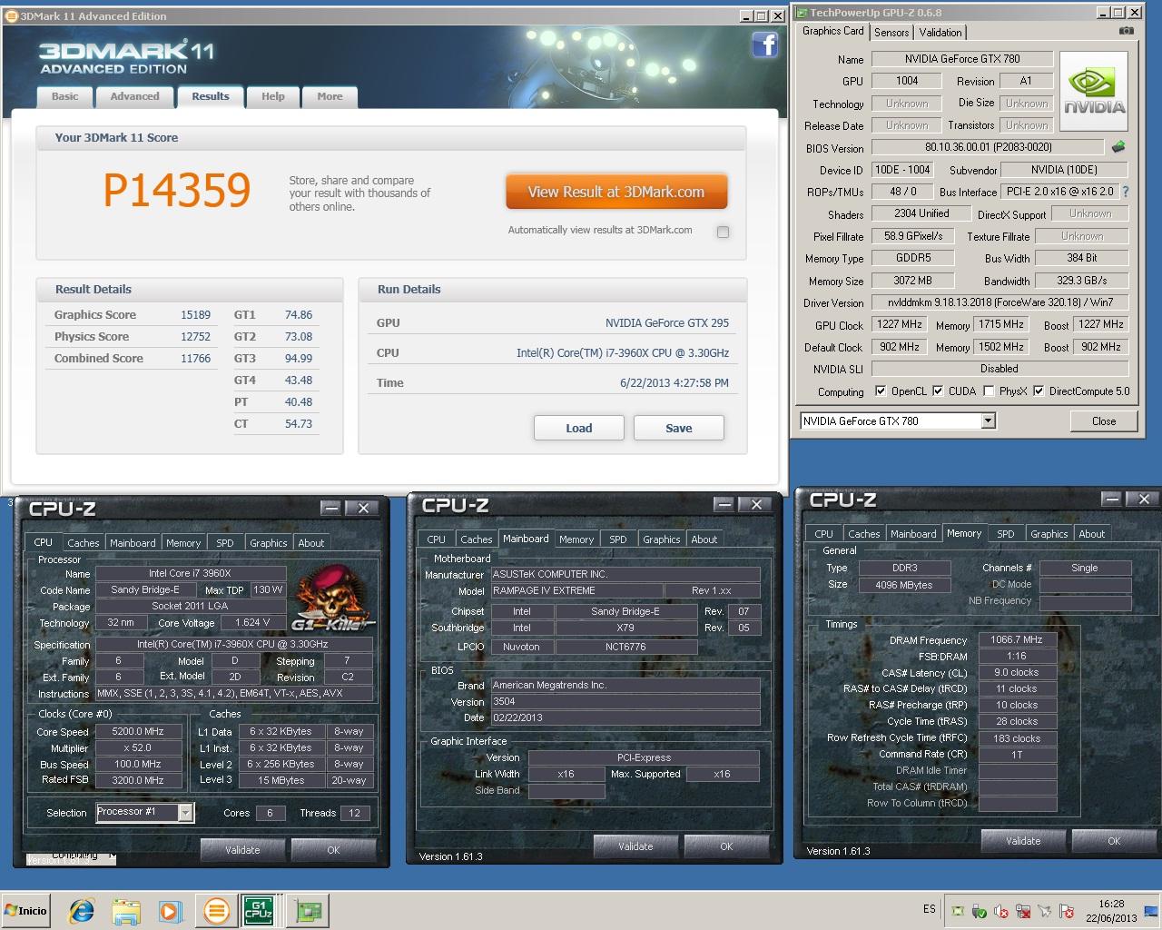Click the ES language indicator in tray
Screen dimensions: 1162x930
929,909
